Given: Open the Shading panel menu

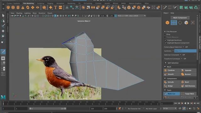Looking at the screenshot, I should click(19, 13).
